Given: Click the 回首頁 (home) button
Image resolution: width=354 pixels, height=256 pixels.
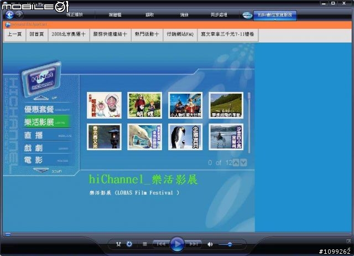Looking at the screenshot, I should [x=37, y=34].
